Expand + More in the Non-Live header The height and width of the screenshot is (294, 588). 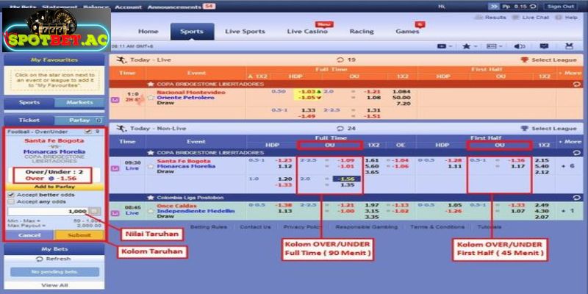570,142
